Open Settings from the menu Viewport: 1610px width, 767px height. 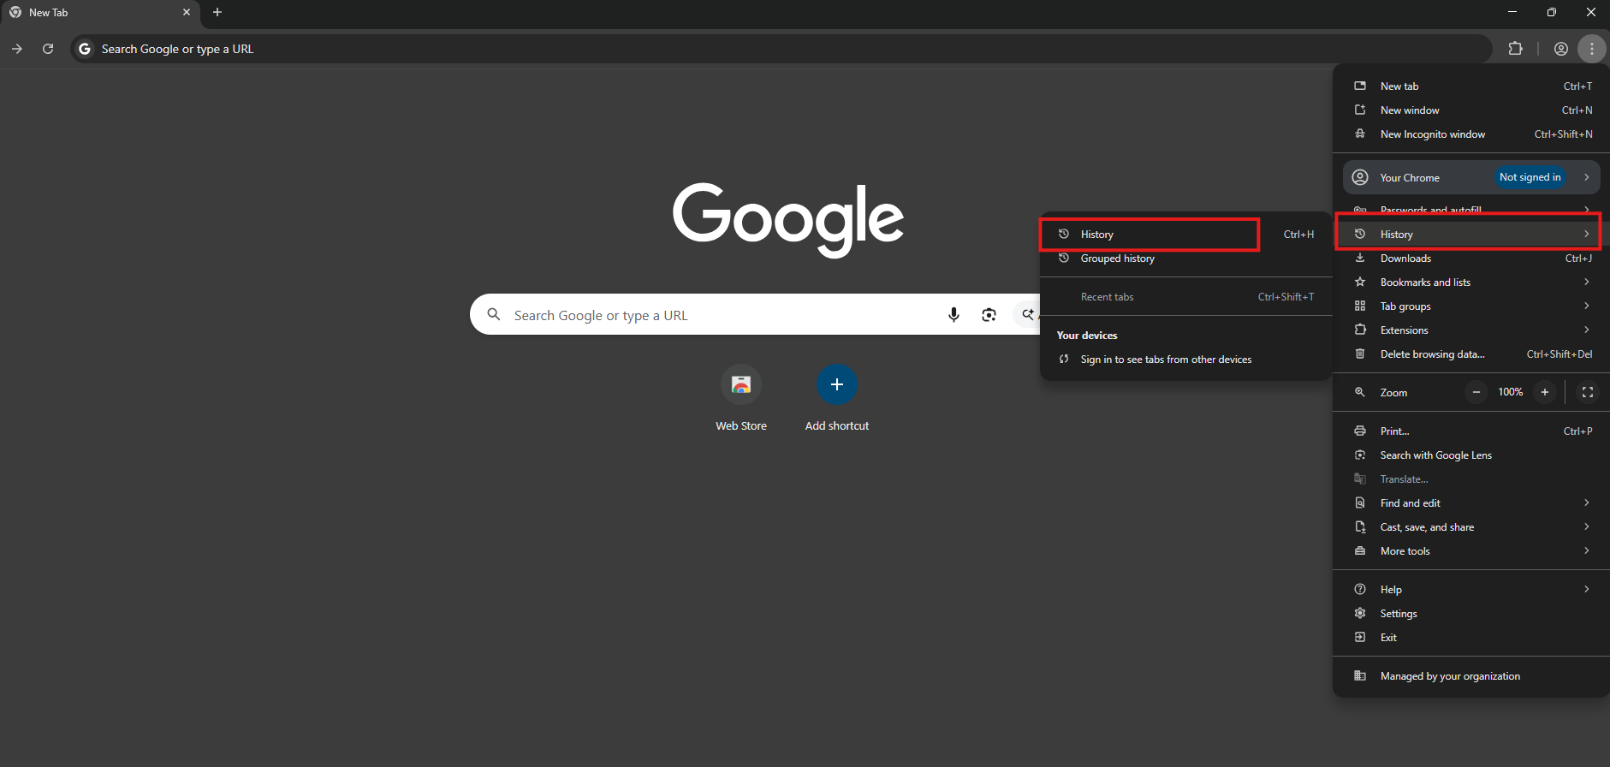(1471, 613)
